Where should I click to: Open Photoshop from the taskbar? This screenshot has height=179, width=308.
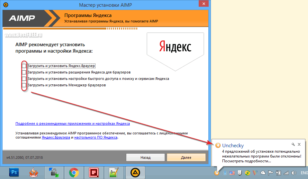click(x=14, y=173)
